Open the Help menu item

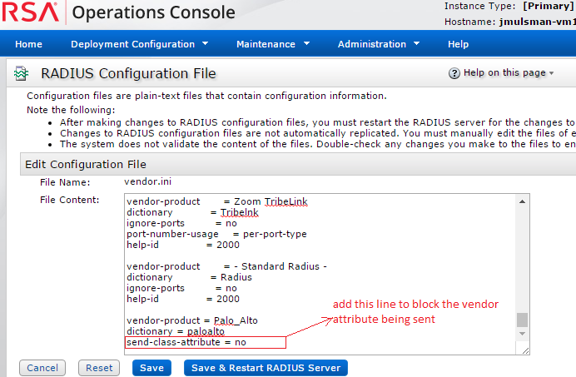coord(459,44)
